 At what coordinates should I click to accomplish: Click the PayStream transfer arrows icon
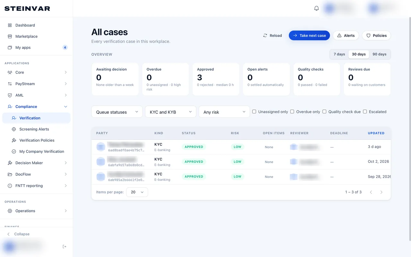coord(10,84)
